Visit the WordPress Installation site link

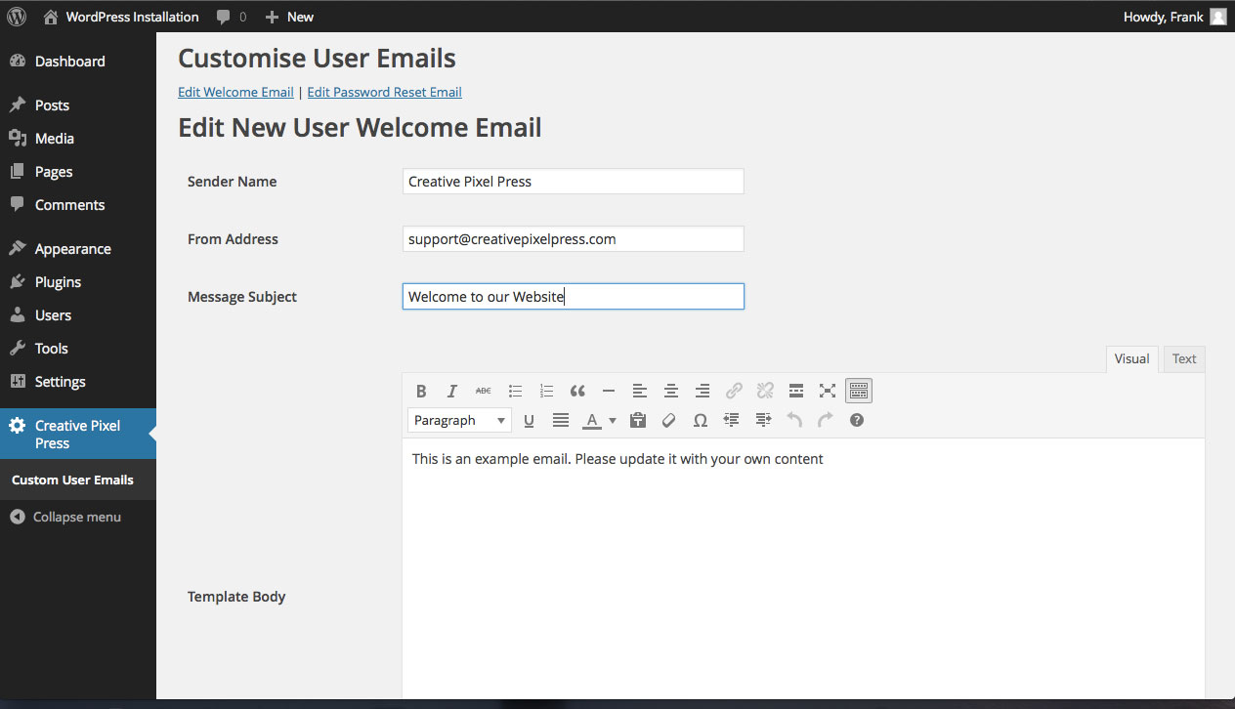(121, 17)
